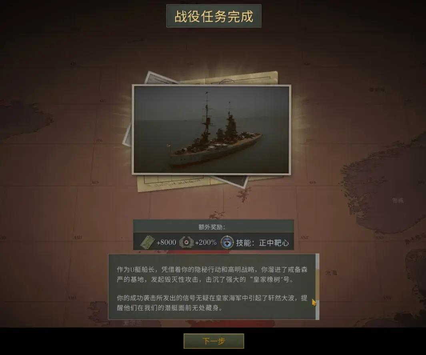The width and height of the screenshot is (426, 355).
Task: Click the scrollbar track below the thumb
Action: (317, 310)
